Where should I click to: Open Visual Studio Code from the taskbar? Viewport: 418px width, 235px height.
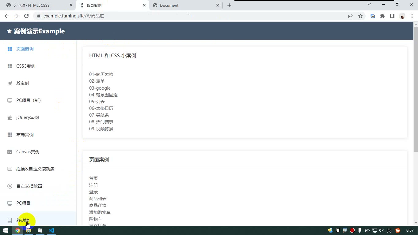(51, 230)
